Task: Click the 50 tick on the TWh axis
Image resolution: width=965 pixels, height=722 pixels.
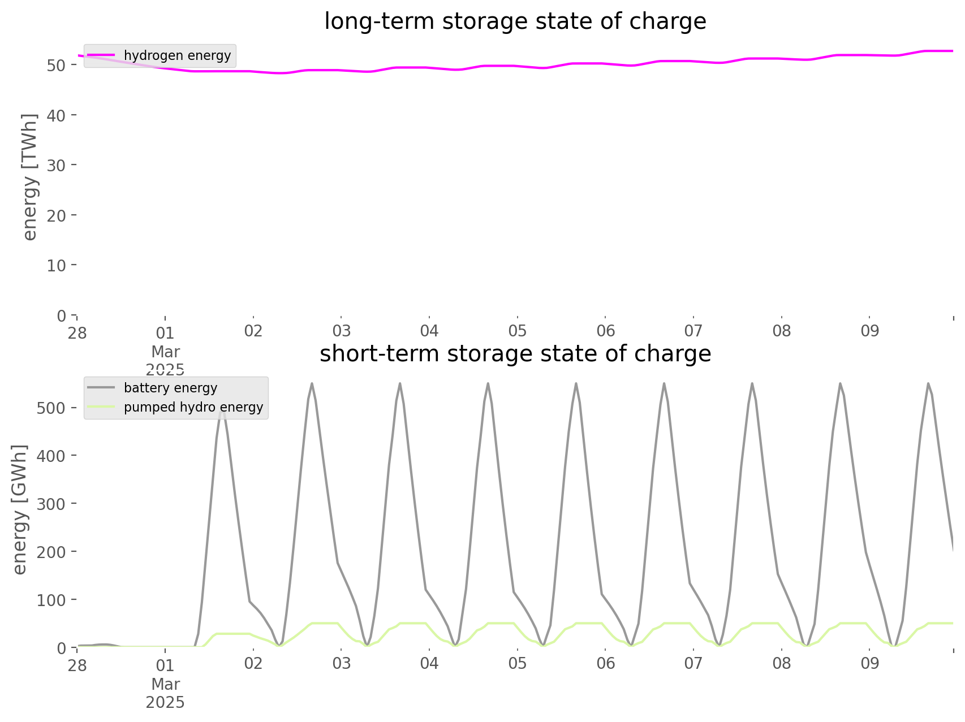Action: pos(58,65)
